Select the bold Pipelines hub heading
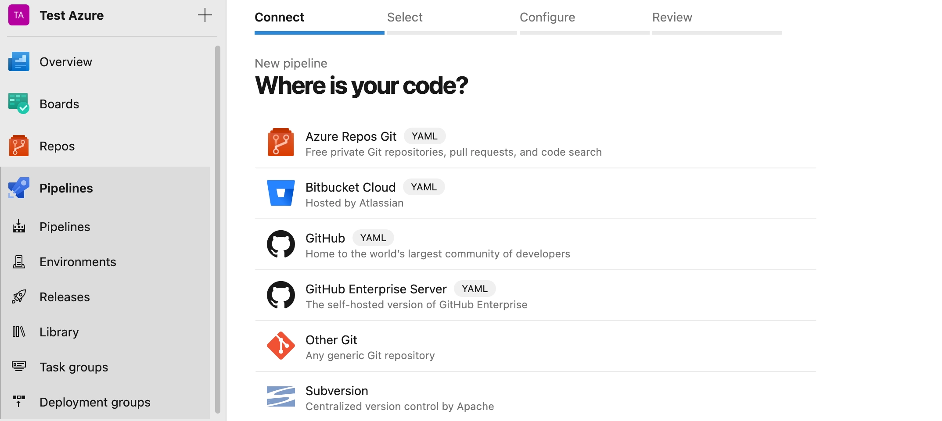 (66, 188)
